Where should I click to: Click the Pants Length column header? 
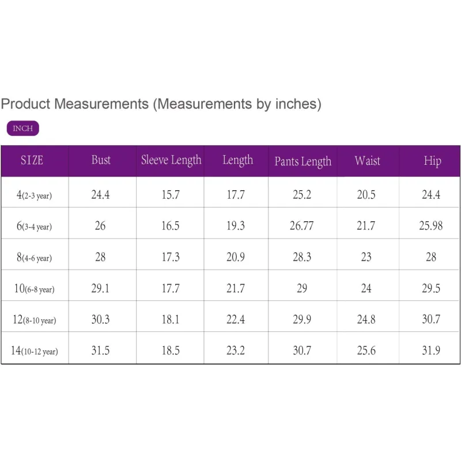coord(303,161)
